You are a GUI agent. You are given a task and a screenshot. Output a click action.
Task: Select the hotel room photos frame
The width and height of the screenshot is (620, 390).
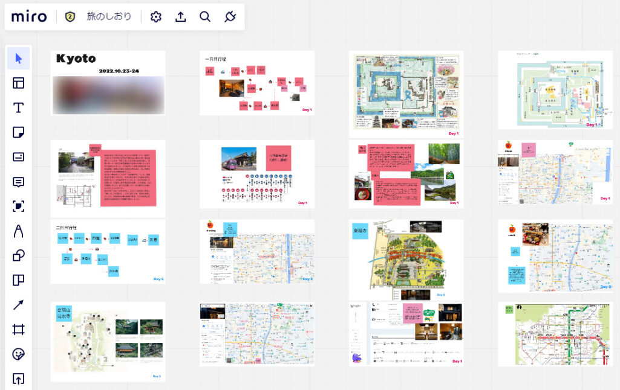406,334
